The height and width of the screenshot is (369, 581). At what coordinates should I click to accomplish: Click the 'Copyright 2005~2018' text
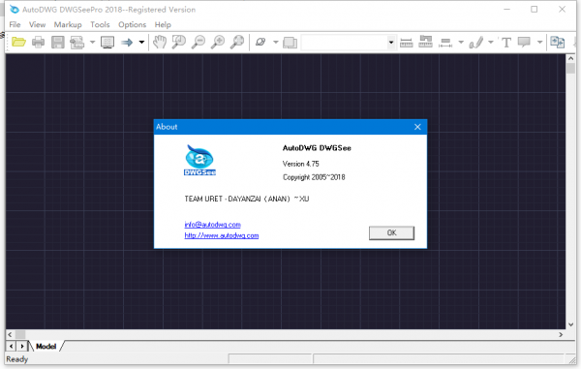click(314, 177)
